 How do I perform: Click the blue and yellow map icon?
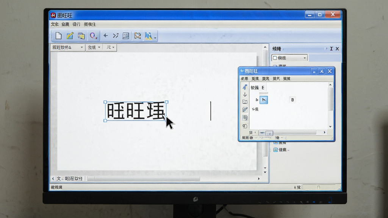coord(149,36)
